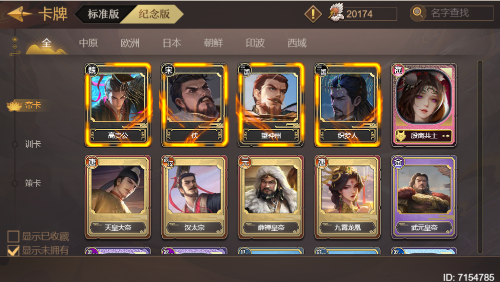Enable the 显示已收藏 checkbox

(13, 236)
